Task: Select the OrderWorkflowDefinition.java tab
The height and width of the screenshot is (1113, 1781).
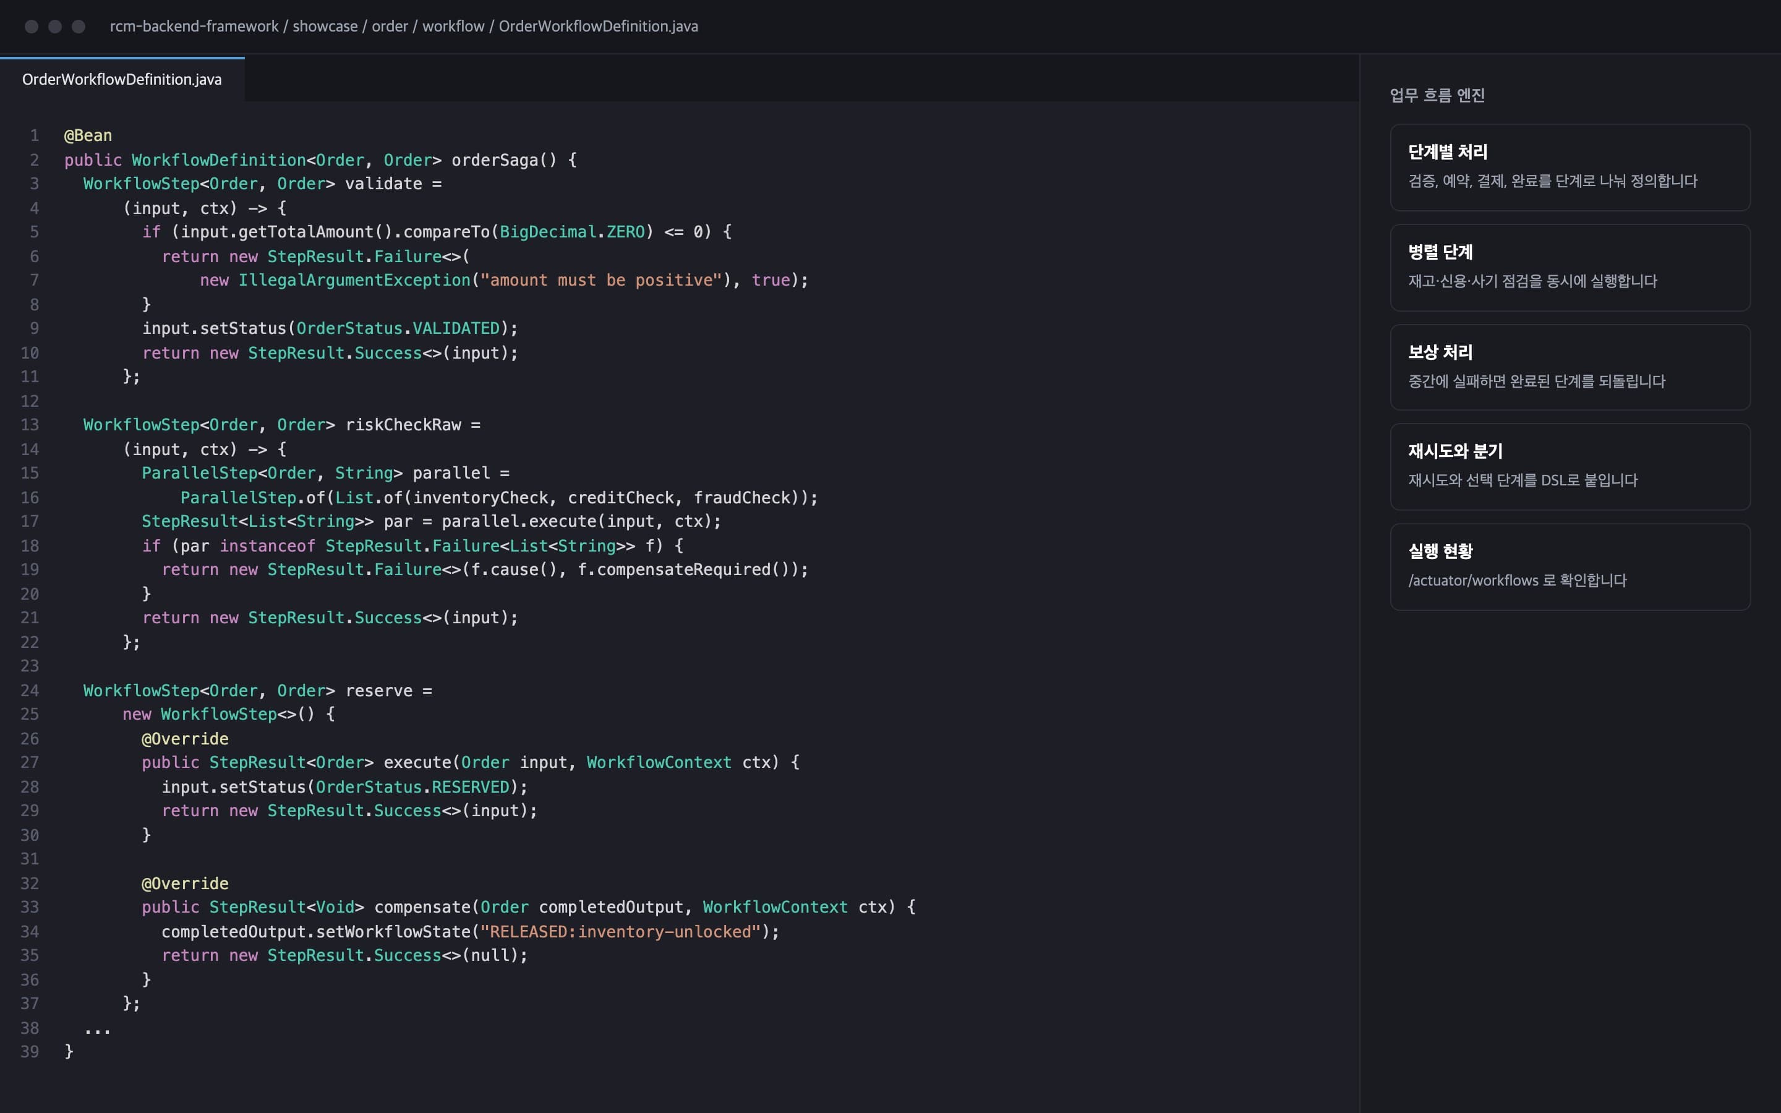Action: 122,80
